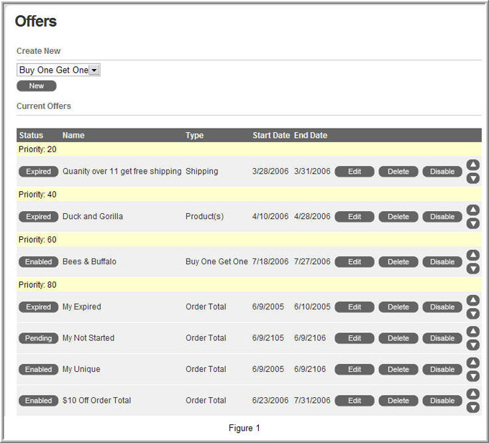Click down arrow for Bees & Buffalo

[472, 269]
